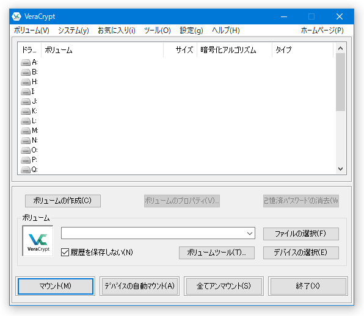The height and width of the screenshot is (316, 364).
Task: Click the デバイスの選択(E) button
Action: click(301, 253)
